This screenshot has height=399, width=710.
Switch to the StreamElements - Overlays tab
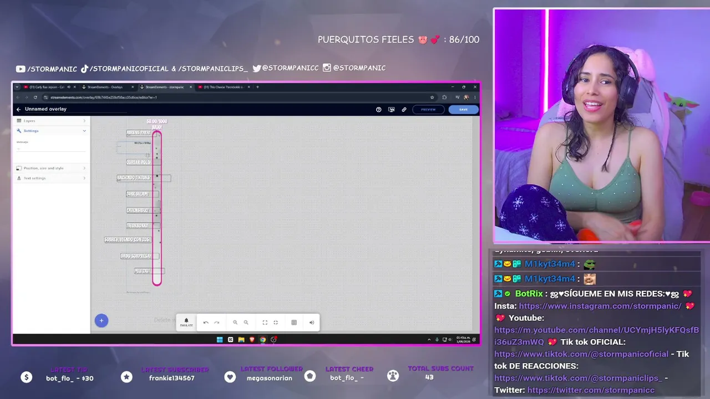point(105,87)
